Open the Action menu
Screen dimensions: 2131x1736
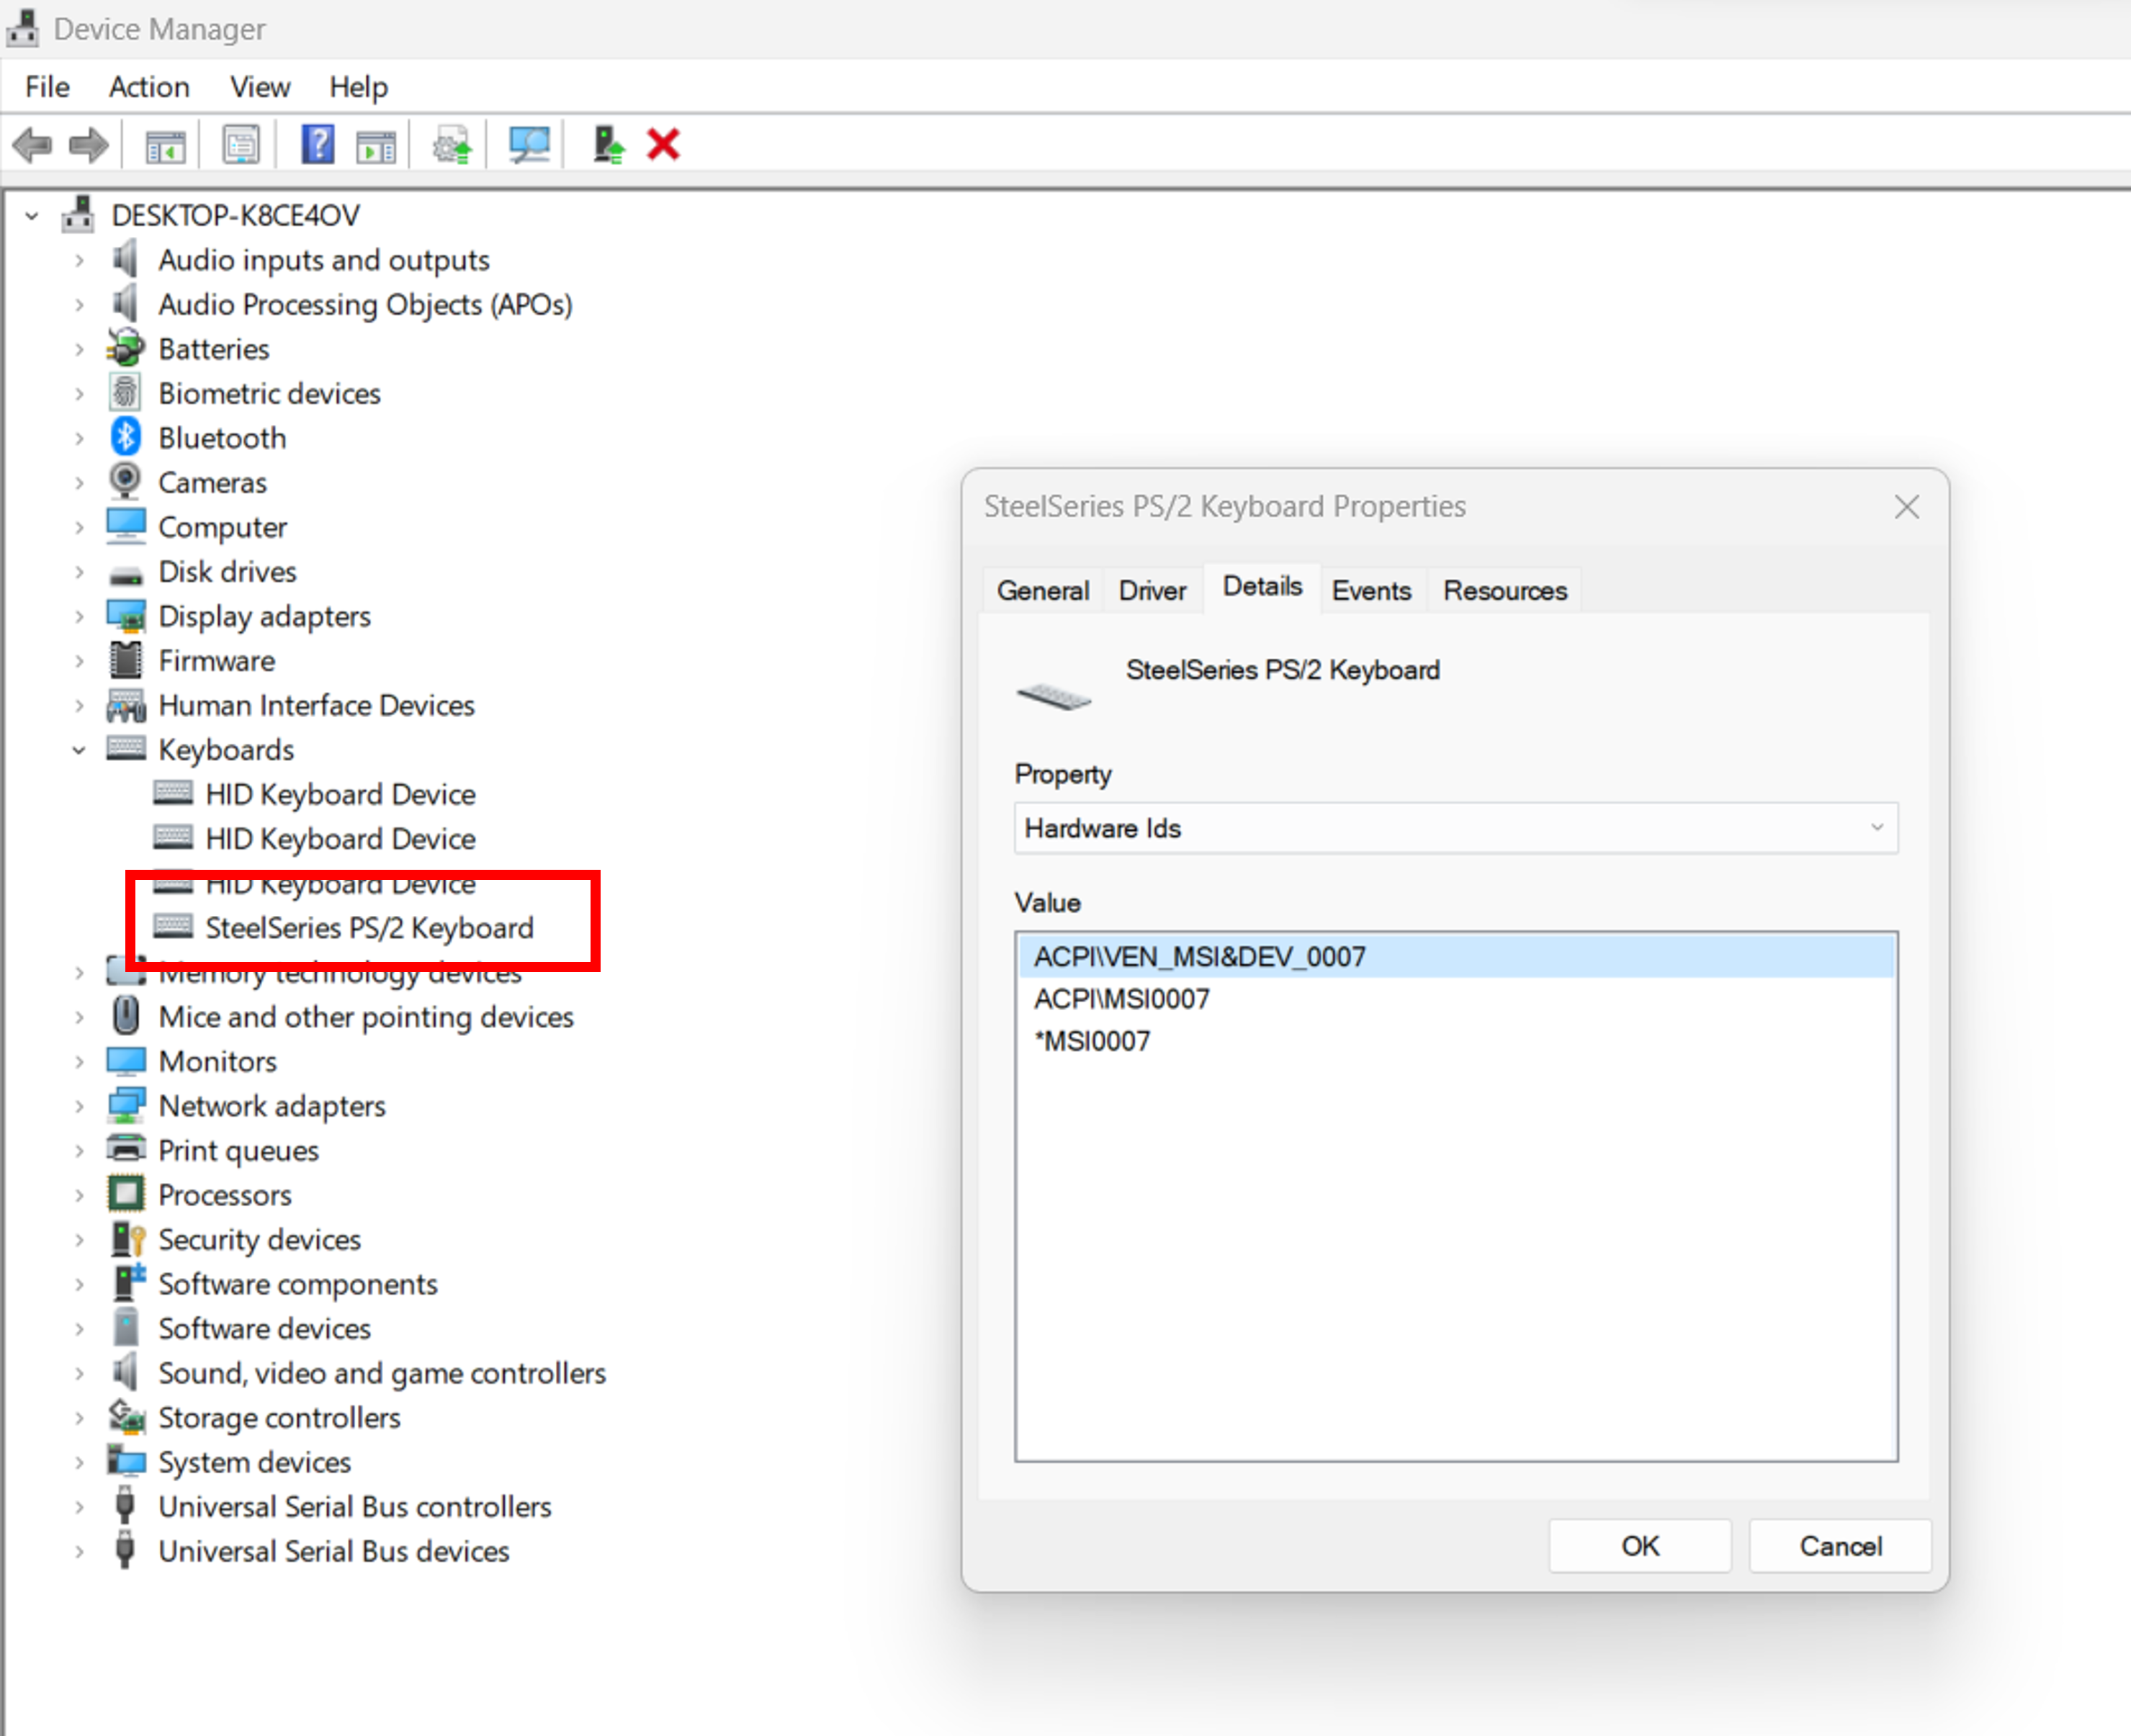coord(149,87)
